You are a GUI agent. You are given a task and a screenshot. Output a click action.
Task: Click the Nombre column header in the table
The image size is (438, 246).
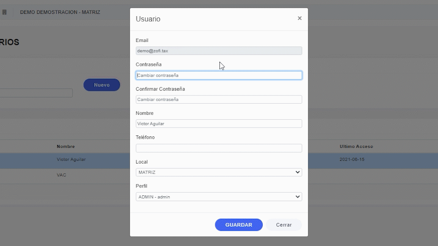click(65, 146)
